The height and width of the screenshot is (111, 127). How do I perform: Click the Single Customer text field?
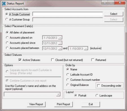[x=67, y=14]
